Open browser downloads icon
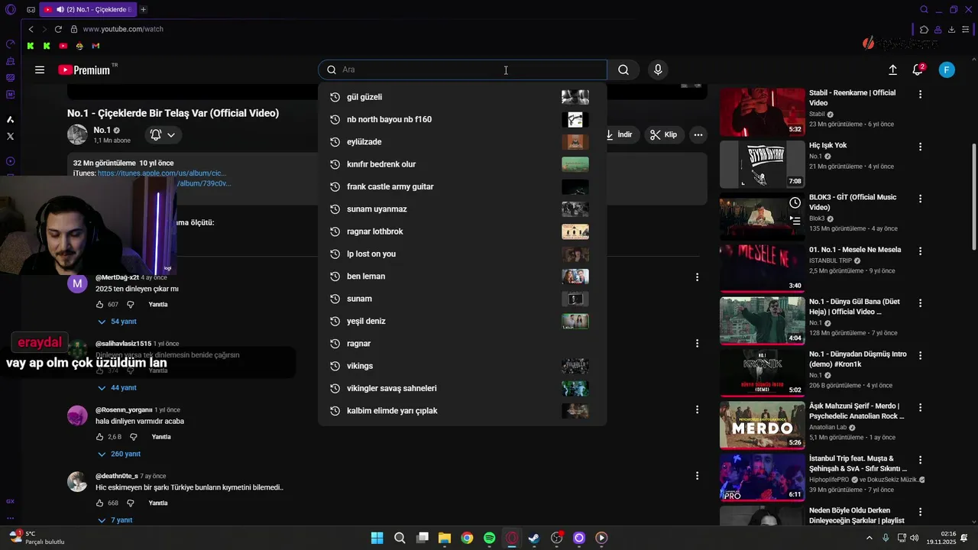This screenshot has height=550, width=978. (951, 29)
